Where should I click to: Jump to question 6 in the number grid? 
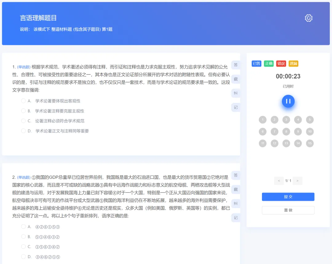pos(263,132)
